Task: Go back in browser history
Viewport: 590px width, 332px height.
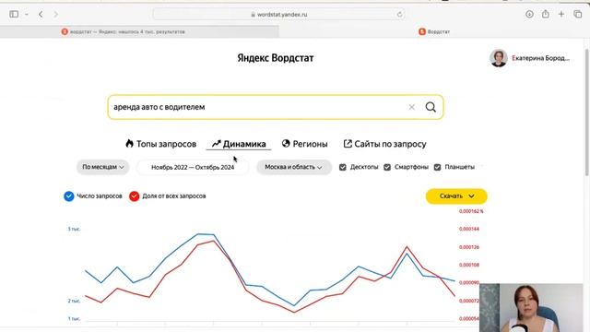Action: pyautogui.click(x=41, y=15)
